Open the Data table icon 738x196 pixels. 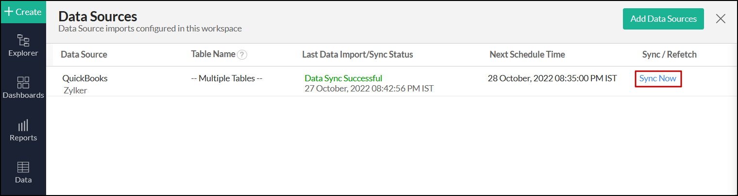pos(23,167)
